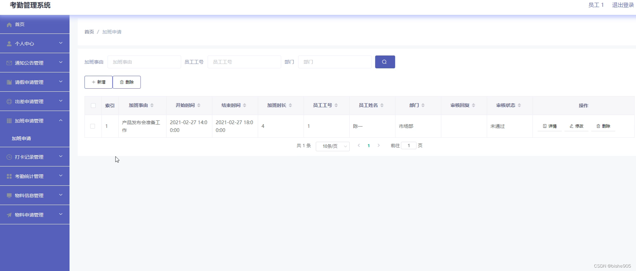Sort by 审核状态 column arrows
Screen dimensions: 636x271
pyautogui.click(x=519, y=106)
